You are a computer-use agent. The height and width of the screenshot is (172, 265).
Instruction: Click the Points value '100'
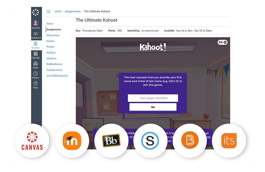click(x=119, y=31)
